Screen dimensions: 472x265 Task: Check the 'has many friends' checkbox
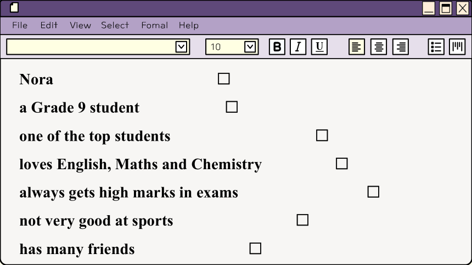pyautogui.click(x=255, y=249)
